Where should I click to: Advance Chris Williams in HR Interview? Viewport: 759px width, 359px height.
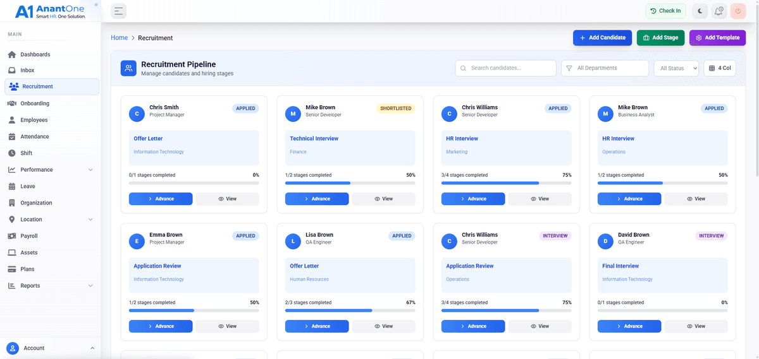473,199
